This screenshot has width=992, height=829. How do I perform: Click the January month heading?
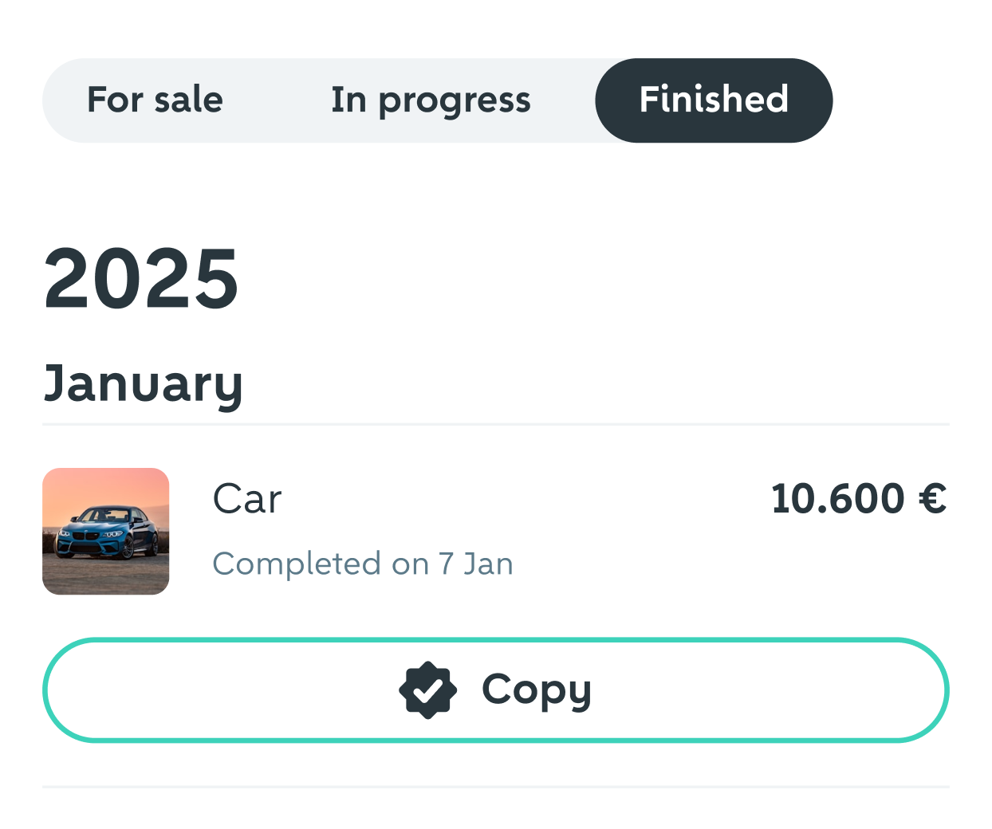pos(144,383)
